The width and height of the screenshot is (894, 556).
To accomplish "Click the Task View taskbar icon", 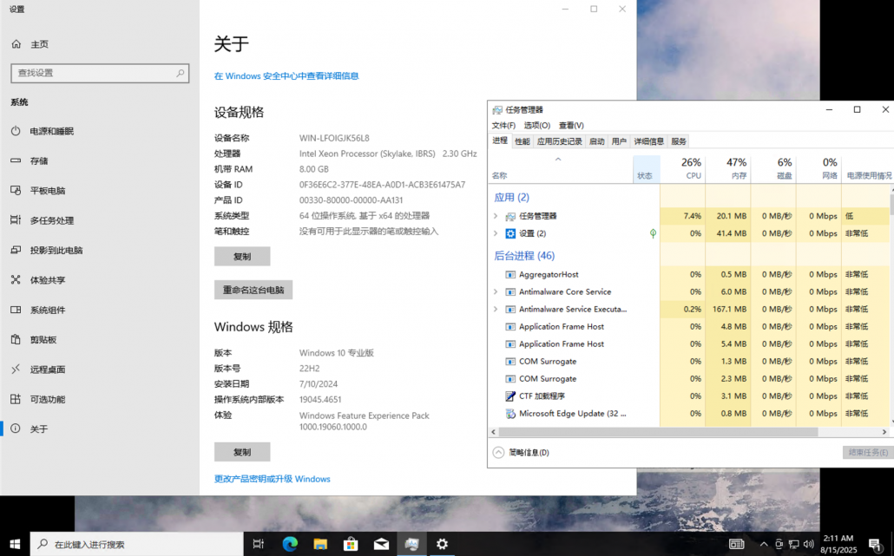I will [x=259, y=544].
